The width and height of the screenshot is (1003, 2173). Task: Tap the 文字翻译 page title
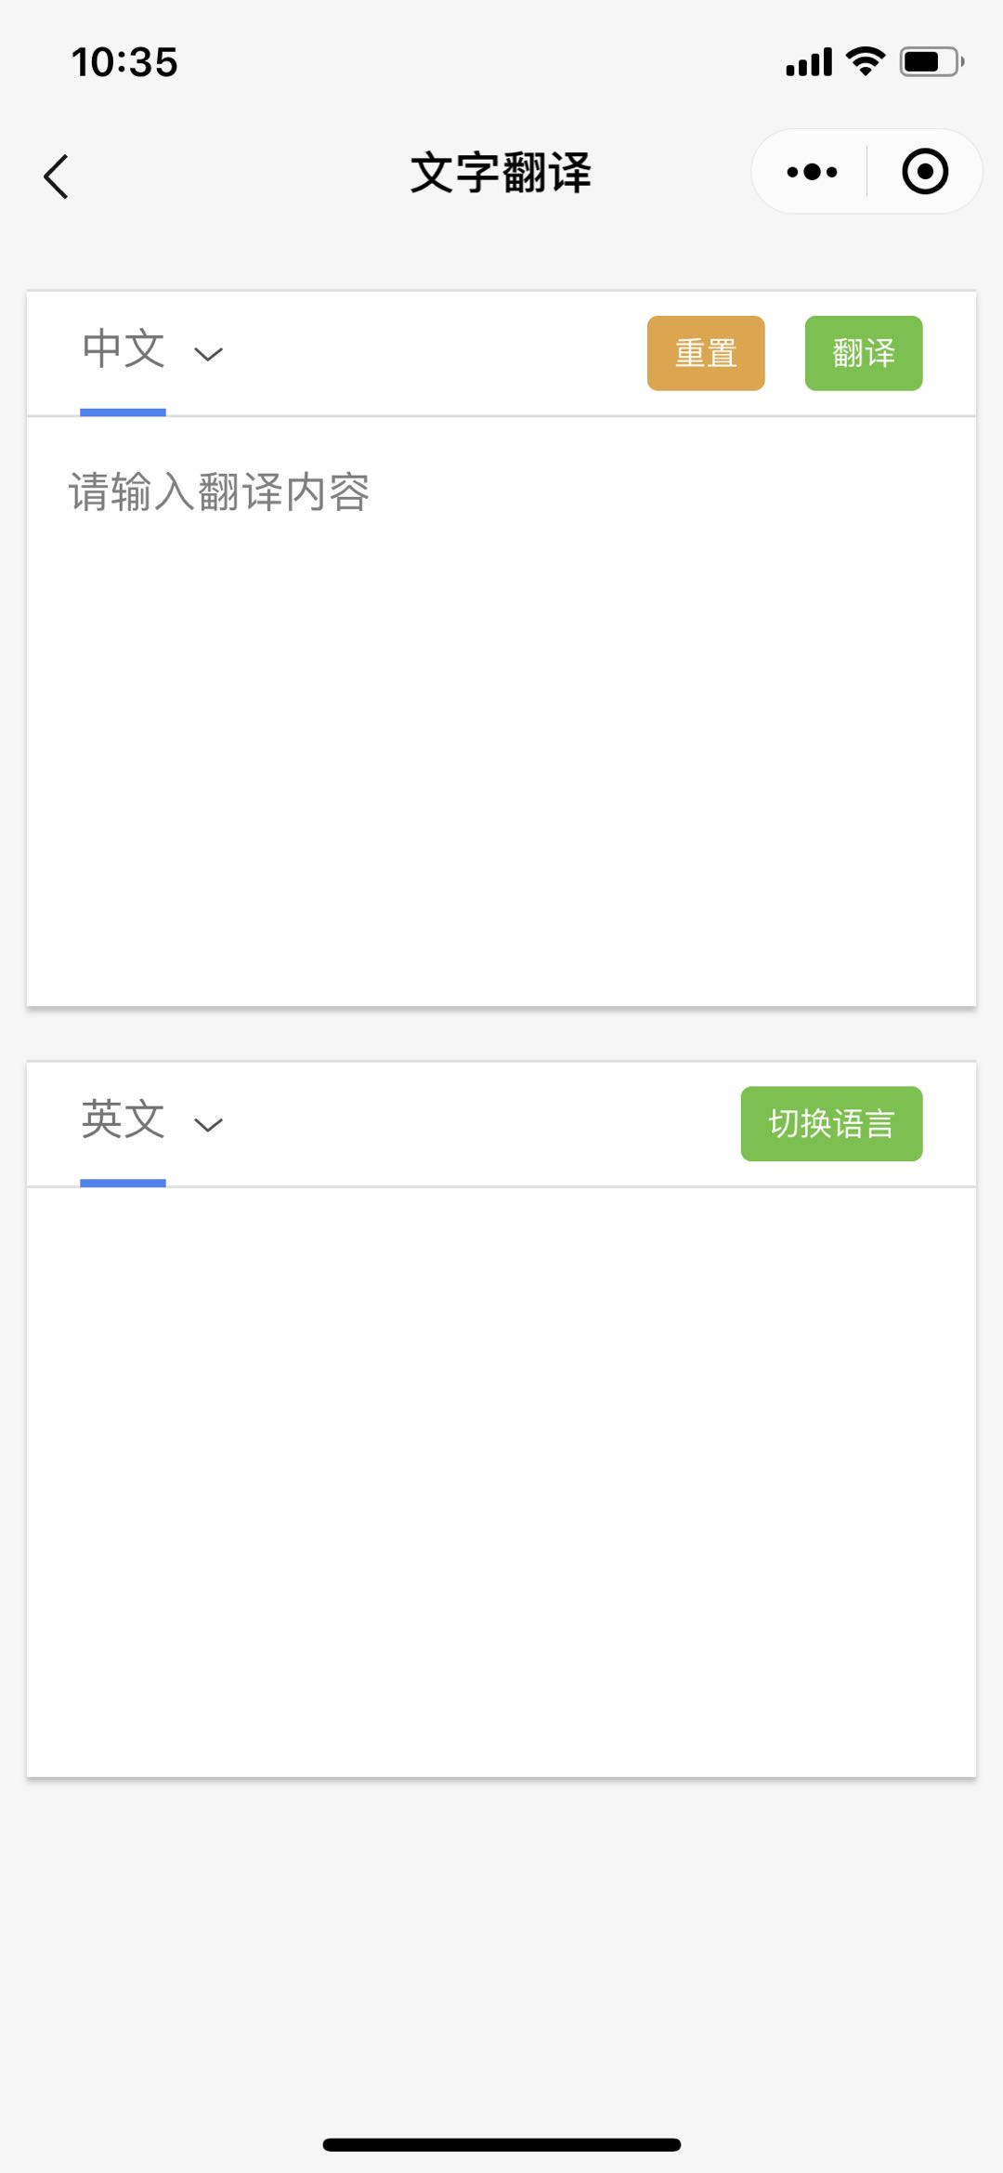(x=501, y=174)
